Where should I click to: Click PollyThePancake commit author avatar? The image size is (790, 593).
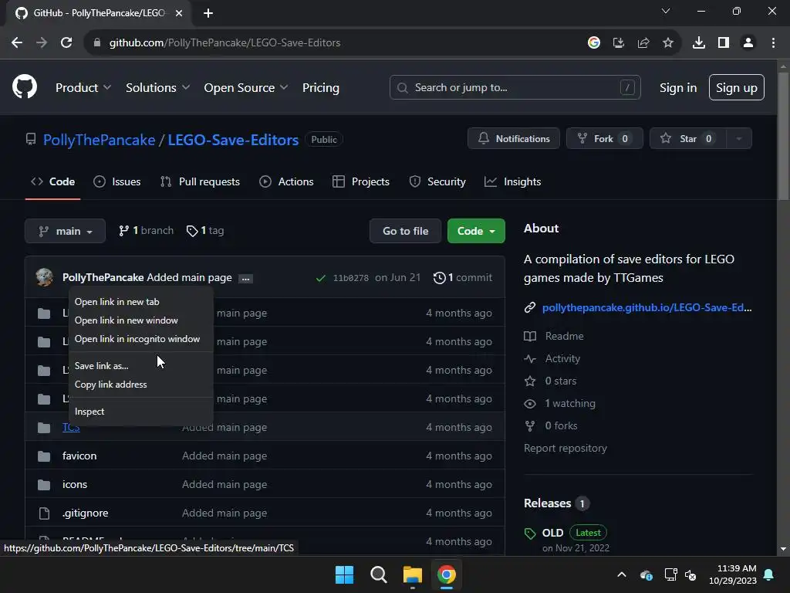point(44,277)
